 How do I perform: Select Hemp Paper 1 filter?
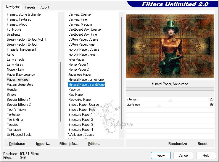[x=78, y=65]
